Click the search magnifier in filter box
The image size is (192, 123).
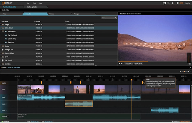[116, 18]
